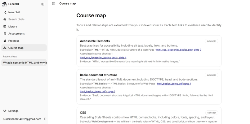Open the Progress page

pos(24,41)
